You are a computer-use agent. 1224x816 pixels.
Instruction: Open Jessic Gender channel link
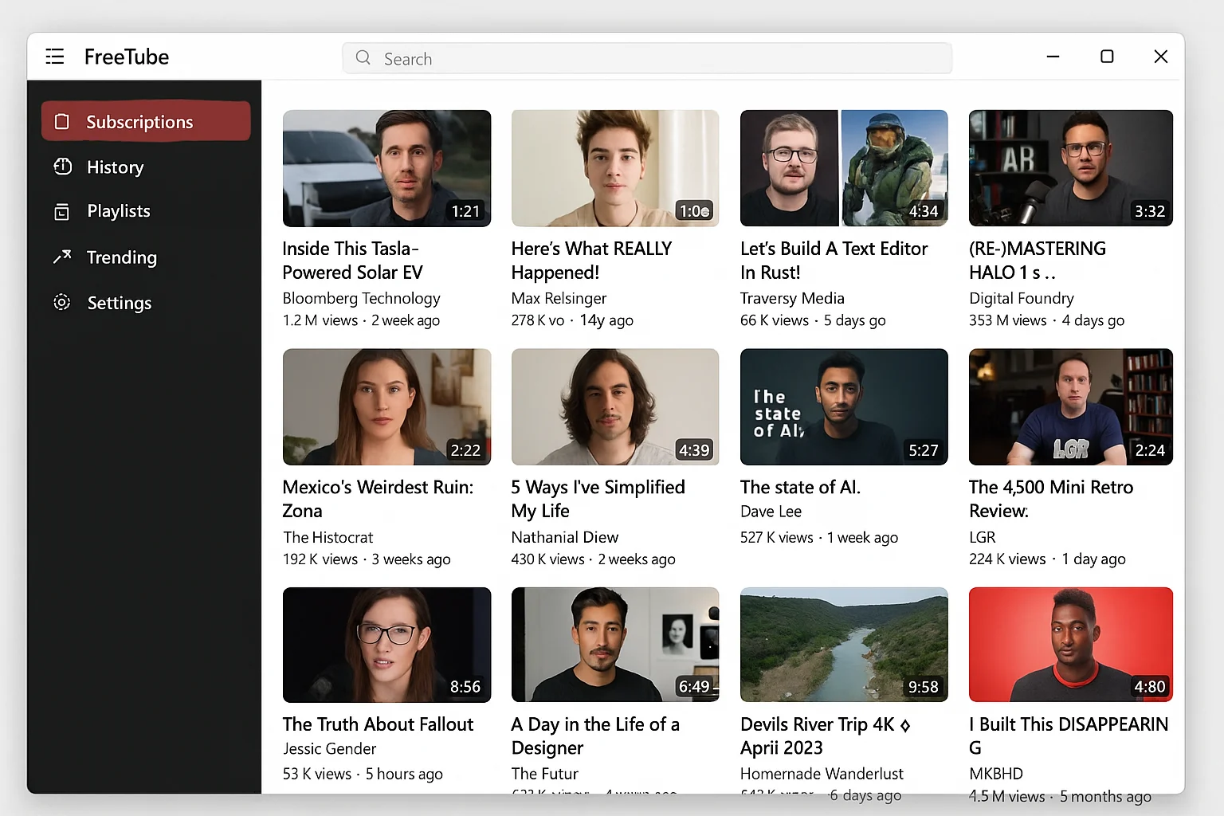pos(329,749)
